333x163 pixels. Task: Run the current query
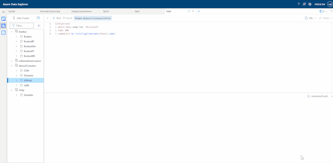[x=57, y=18]
